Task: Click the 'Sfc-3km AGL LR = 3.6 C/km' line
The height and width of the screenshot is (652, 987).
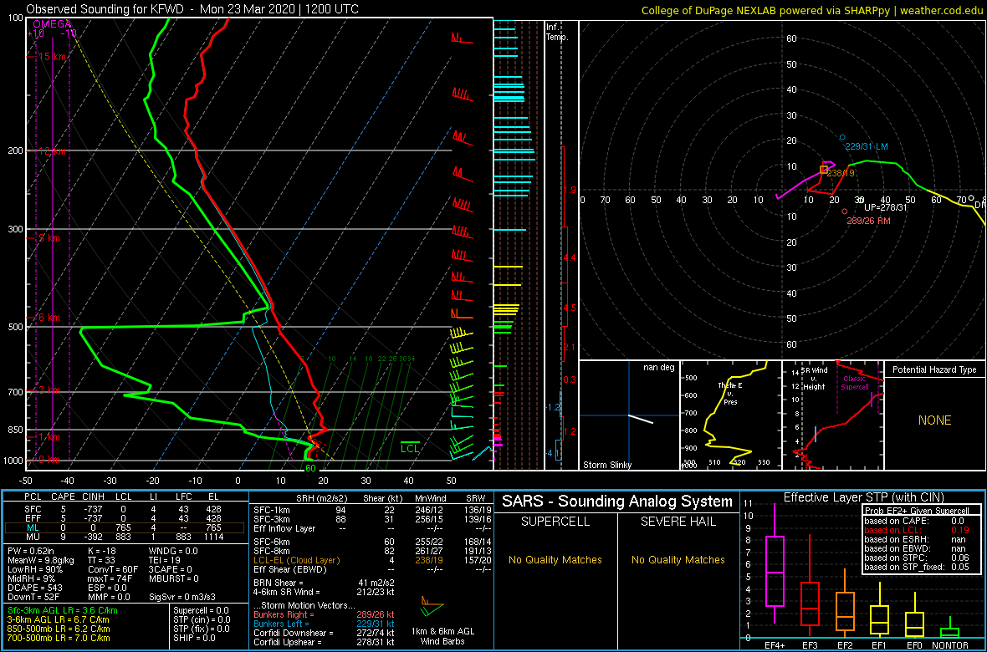Action: click(x=63, y=610)
